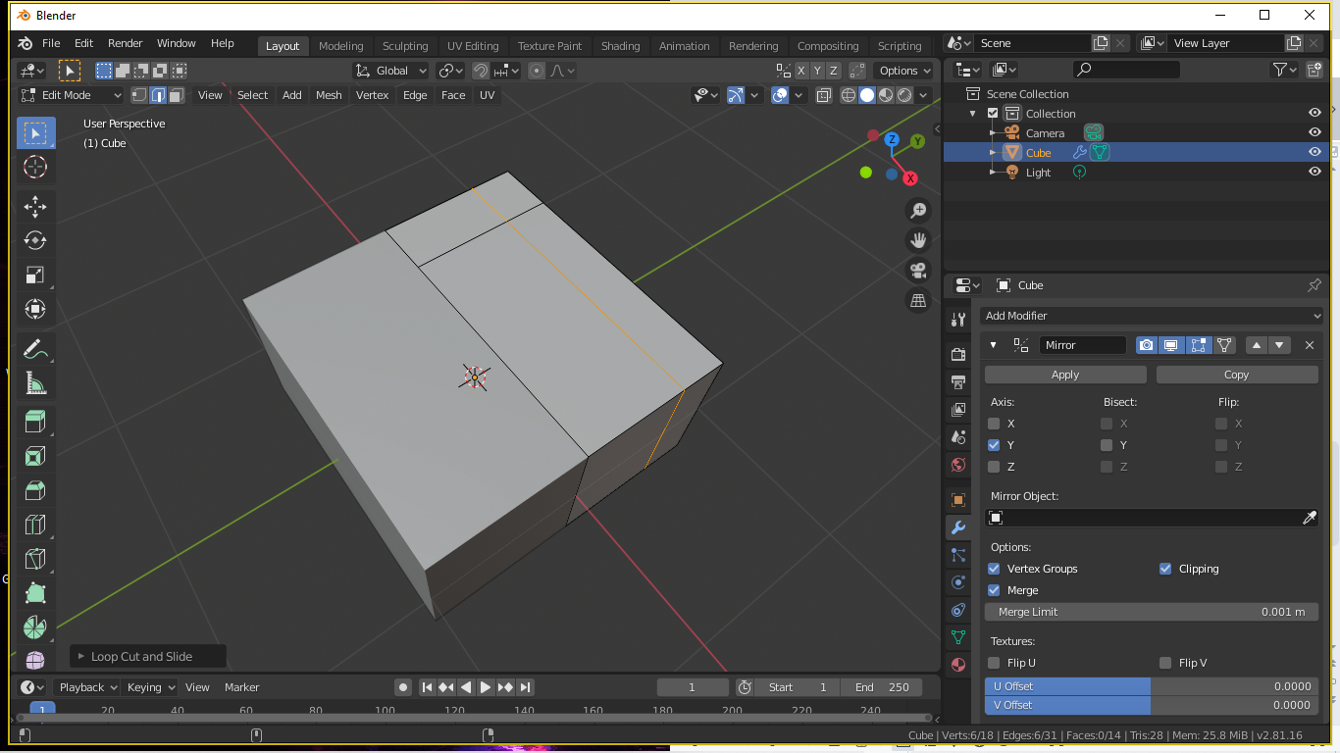Open the Add Modifier dropdown
Image resolution: width=1340 pixels, height=753 pixels.
tap(1151, 315)
